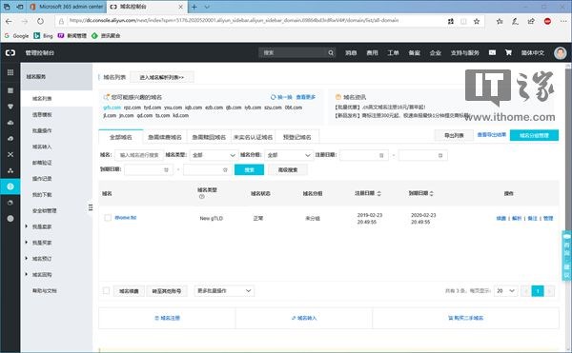Image resolution: width=572 pixels, height=353 pixels.
Task: Click the X-shaped icon in the left rail
Action: point(10,154)
